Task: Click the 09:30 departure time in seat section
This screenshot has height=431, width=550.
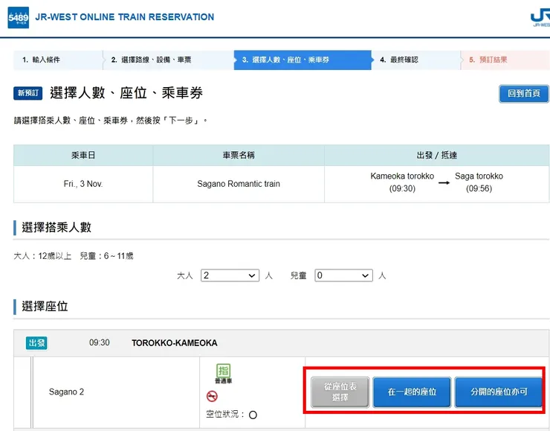Action: pos(100,342)
